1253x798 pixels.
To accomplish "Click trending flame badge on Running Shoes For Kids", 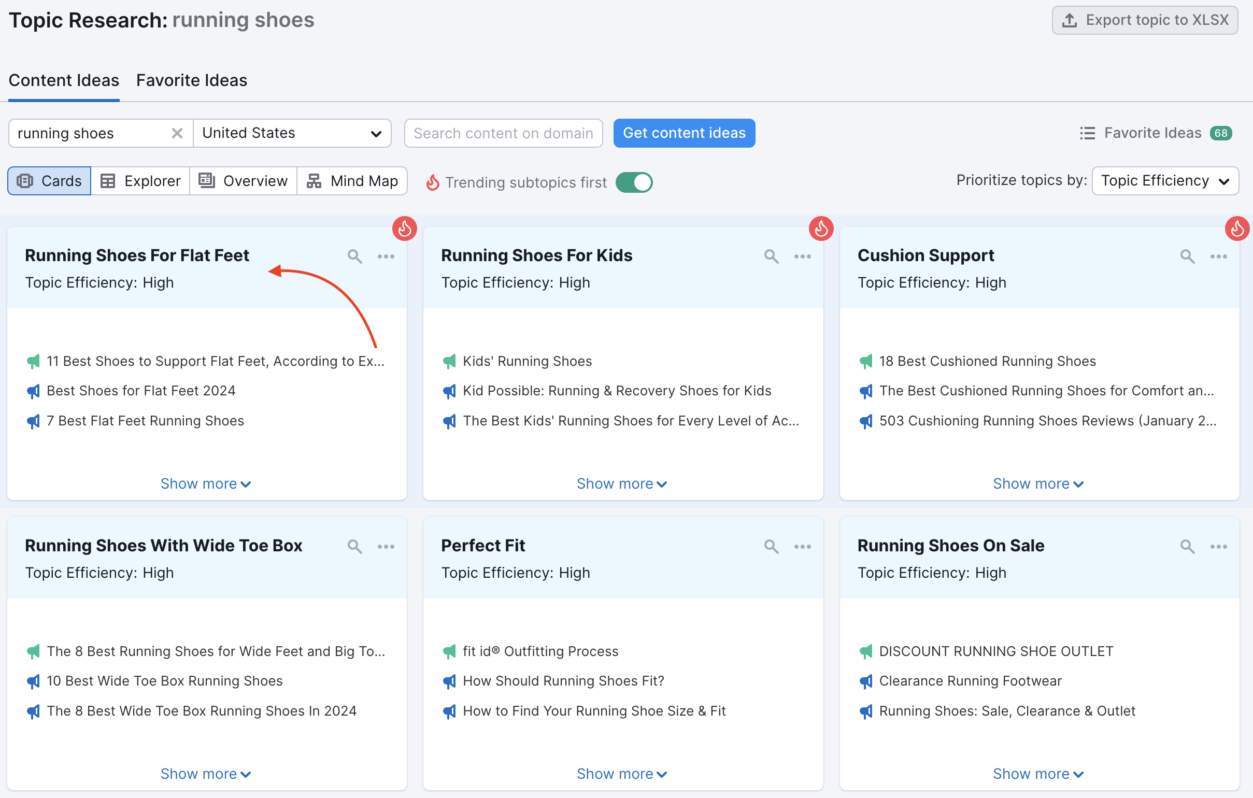I will [x=821, y=229].
